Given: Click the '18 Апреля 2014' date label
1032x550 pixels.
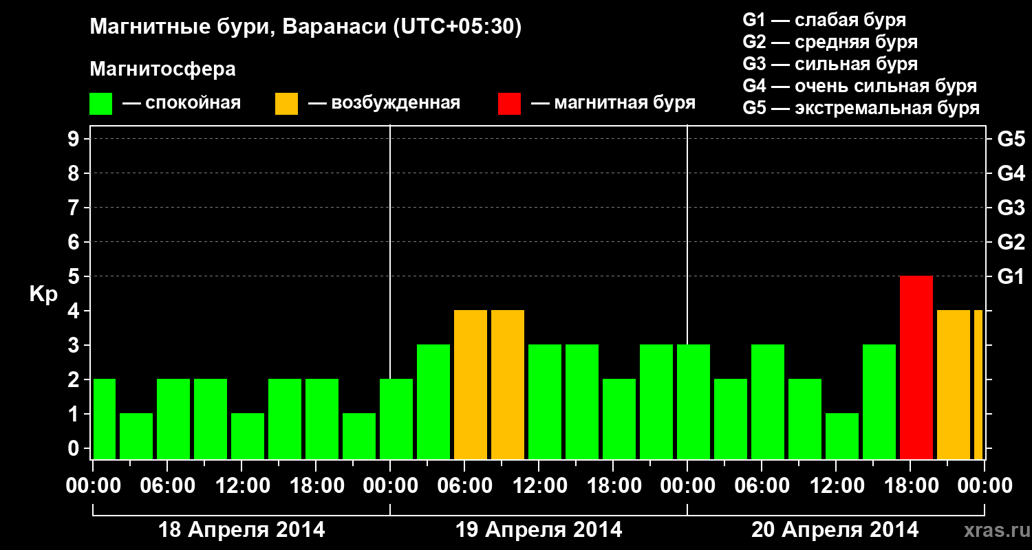Looking at the screenshot, I should tap(242, 530).
